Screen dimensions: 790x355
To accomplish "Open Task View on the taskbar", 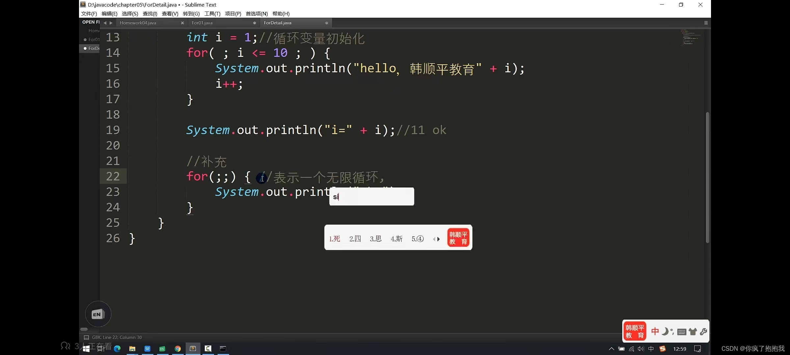I will [101, 349].
